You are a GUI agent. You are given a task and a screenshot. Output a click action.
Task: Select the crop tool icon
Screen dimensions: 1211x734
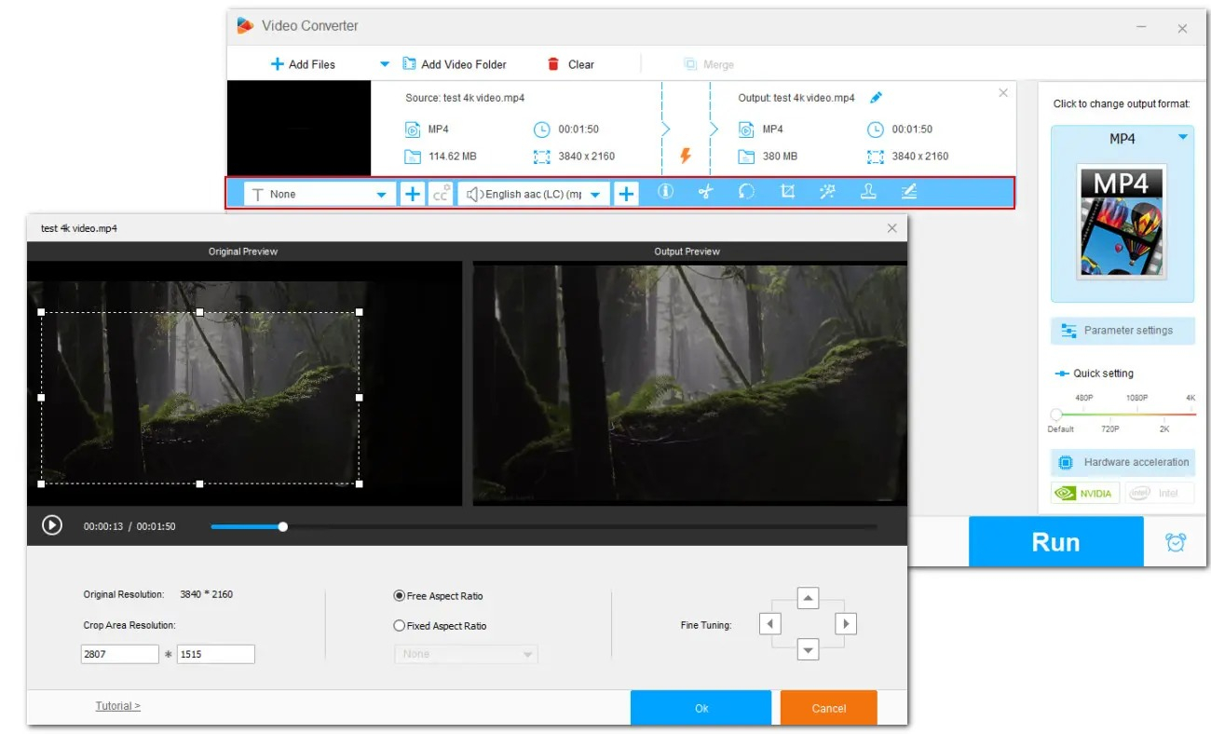point(787,192)
